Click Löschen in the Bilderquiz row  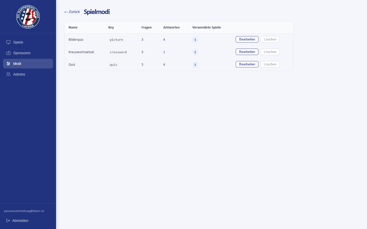(270, 39)
